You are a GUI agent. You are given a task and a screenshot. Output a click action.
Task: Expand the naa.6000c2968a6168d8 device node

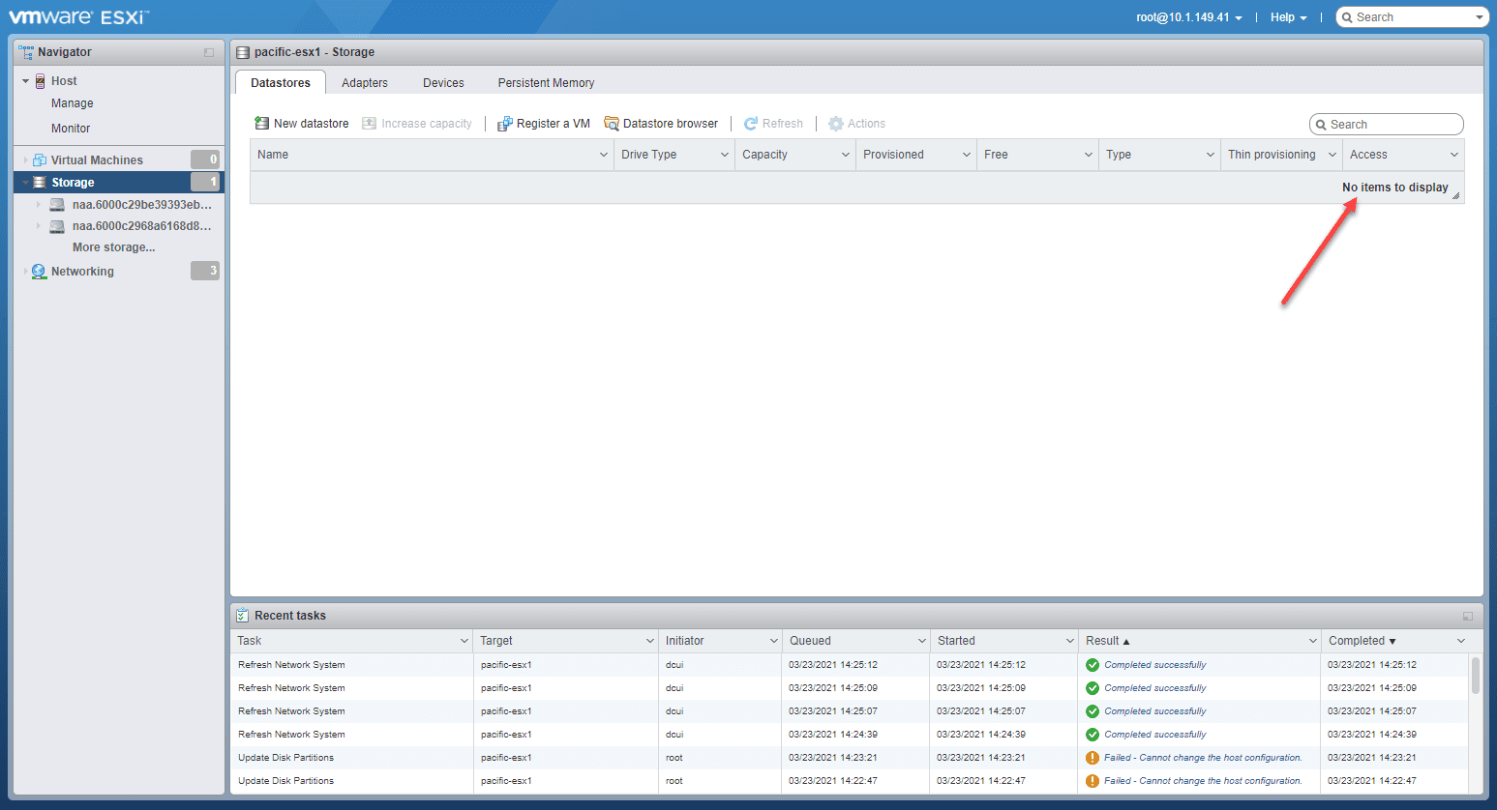click(39, 226)
